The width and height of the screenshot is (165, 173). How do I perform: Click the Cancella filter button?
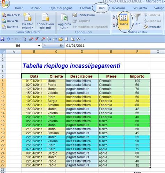tap(152, 15)
